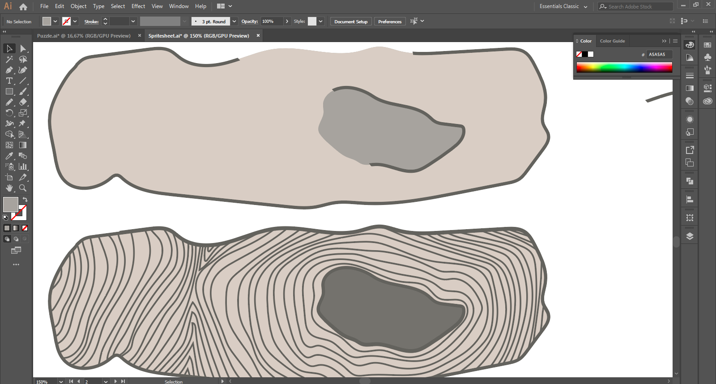Choose the Magic Wand tool
Viewport: 716px width, 384px height.
tap(9, 59)
